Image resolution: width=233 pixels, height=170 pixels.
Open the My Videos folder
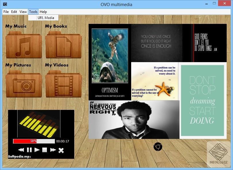63,83
